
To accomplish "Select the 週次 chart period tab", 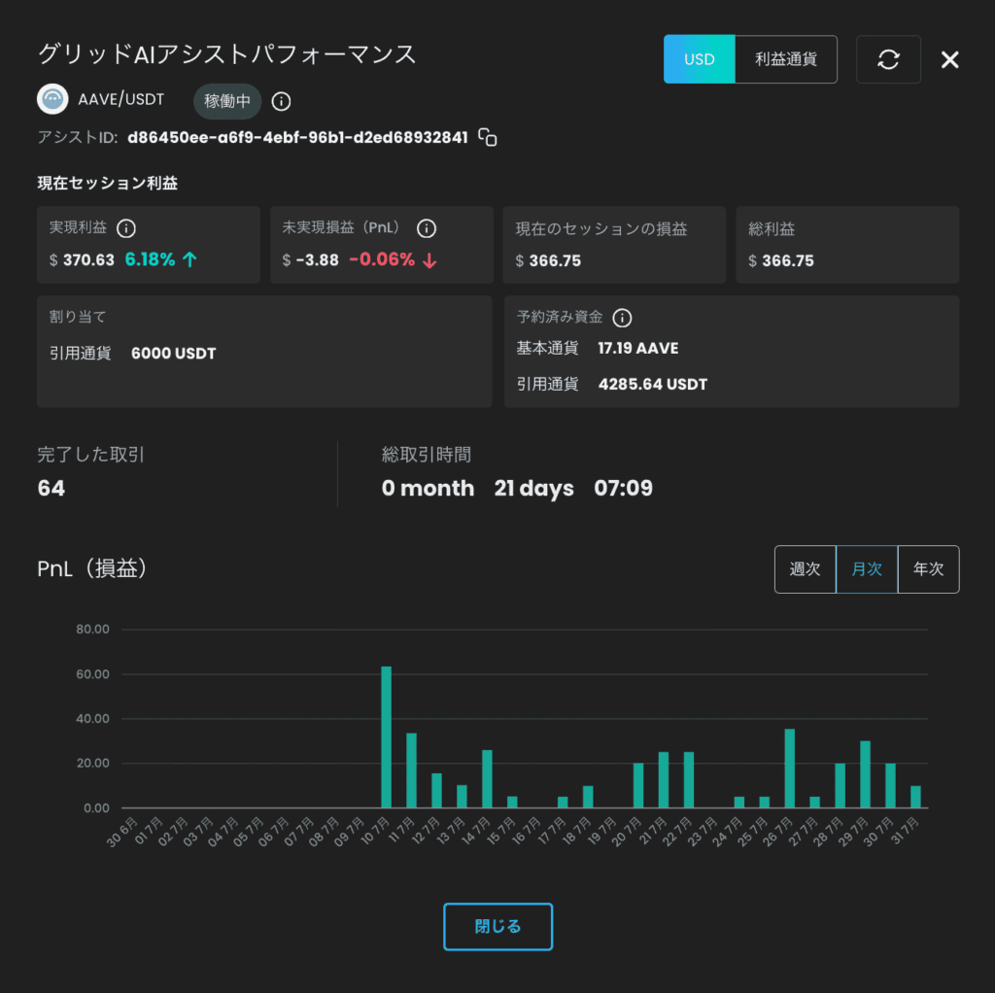I will tap(805, 569).
